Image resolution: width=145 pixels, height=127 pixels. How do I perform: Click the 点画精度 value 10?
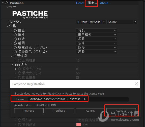(78, 61)
